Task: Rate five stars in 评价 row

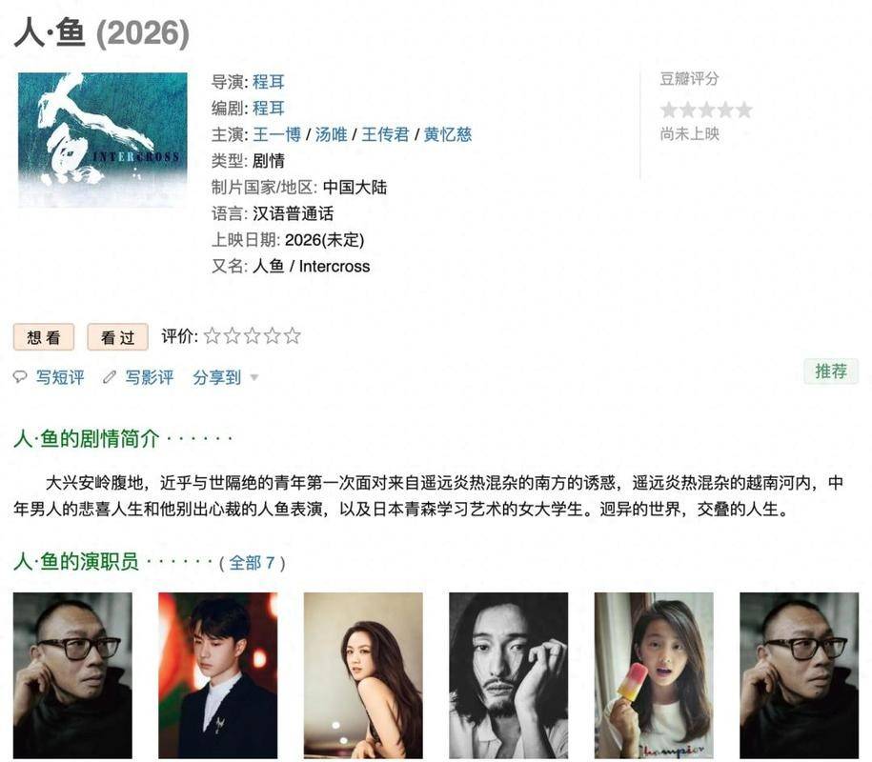Action: click(292, 335)
